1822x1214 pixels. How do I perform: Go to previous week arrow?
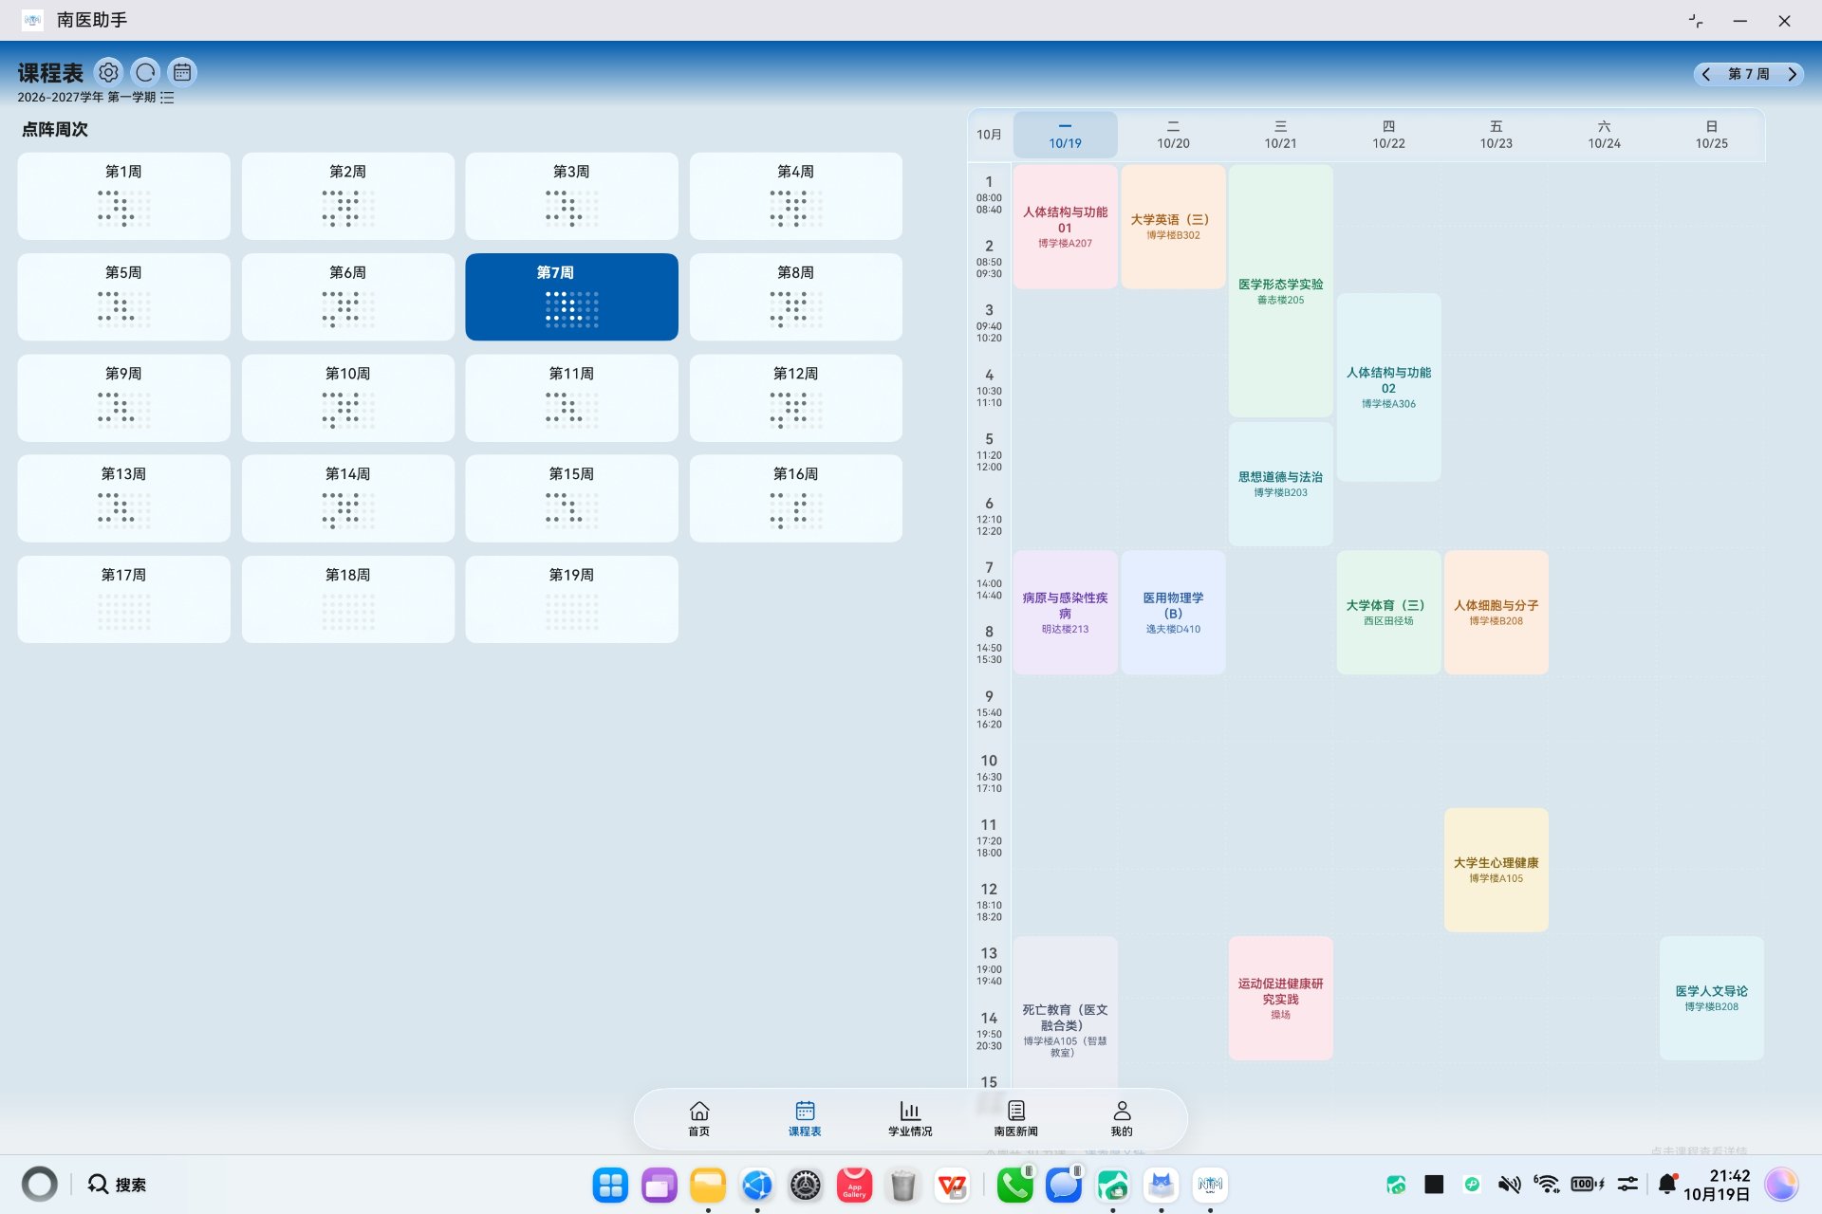click(x=1706, y=74)
